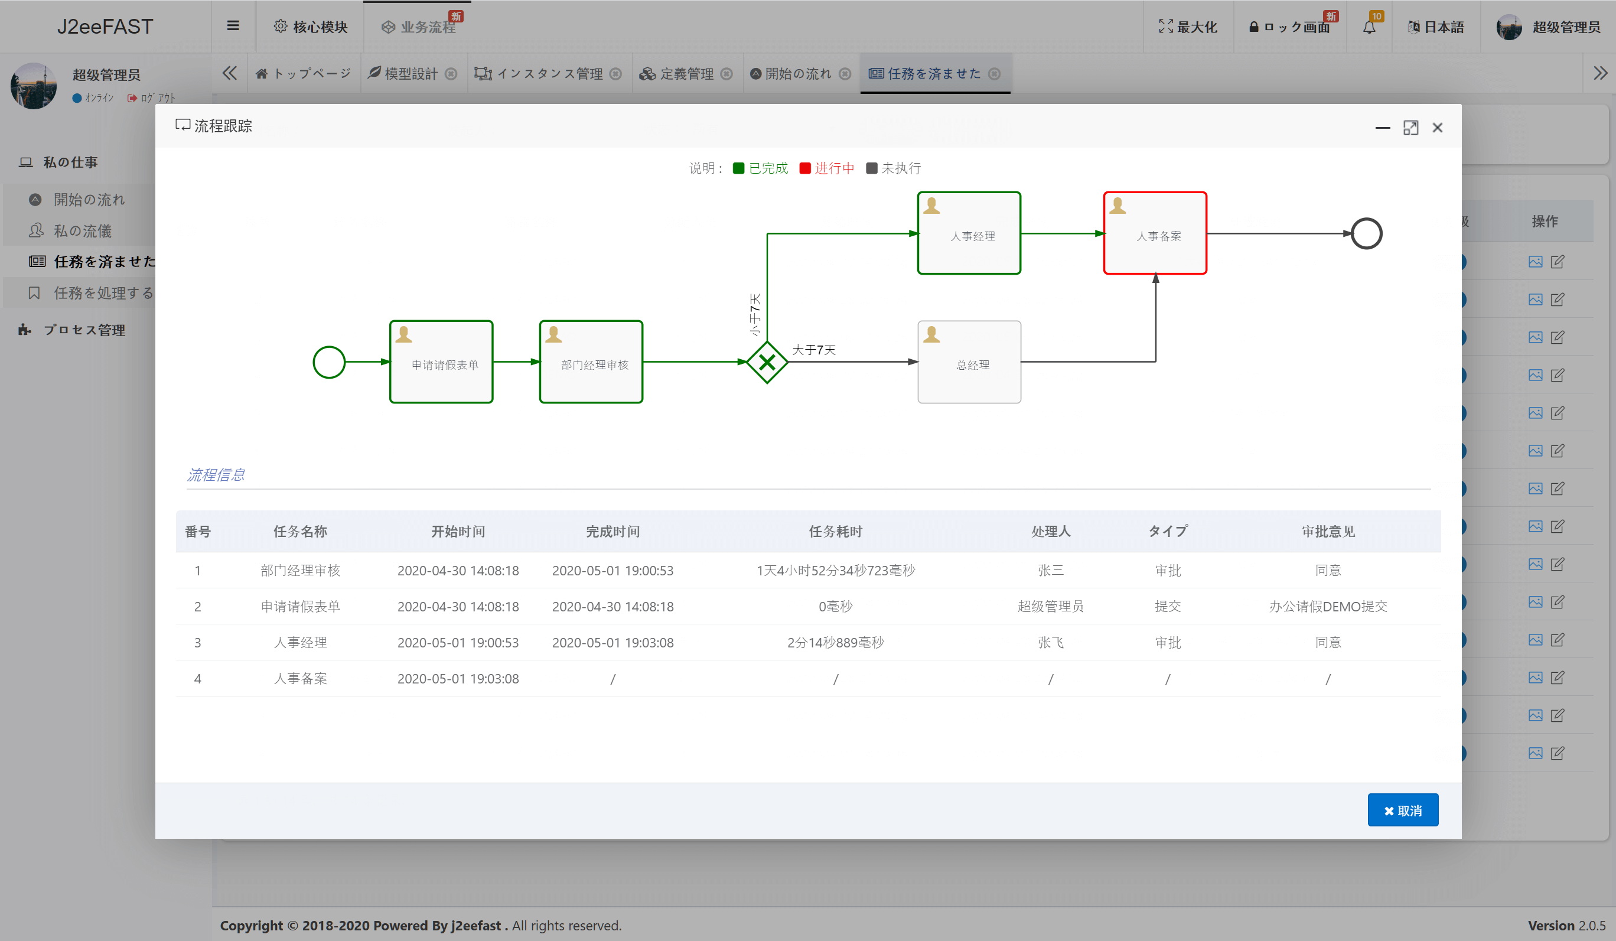Image resolution: width=1616 pixels, height=941 pixels.
Task: Click the process end event circle
Action: pyautogui.click(x=1366, y=233)
